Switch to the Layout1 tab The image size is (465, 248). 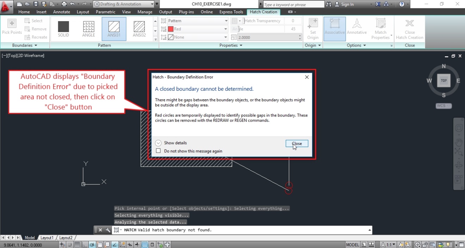pos(47,237)
